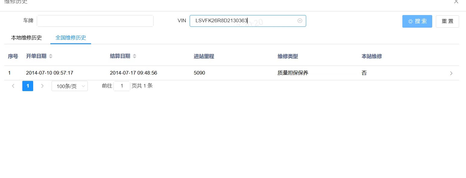The width and height of the screenshot is (466, 178).
Task: Click the 进站里程 column header
Action: click(x=204, y=56)
